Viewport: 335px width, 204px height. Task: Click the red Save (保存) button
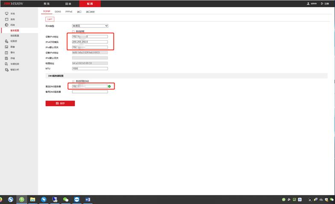(60, 103)
